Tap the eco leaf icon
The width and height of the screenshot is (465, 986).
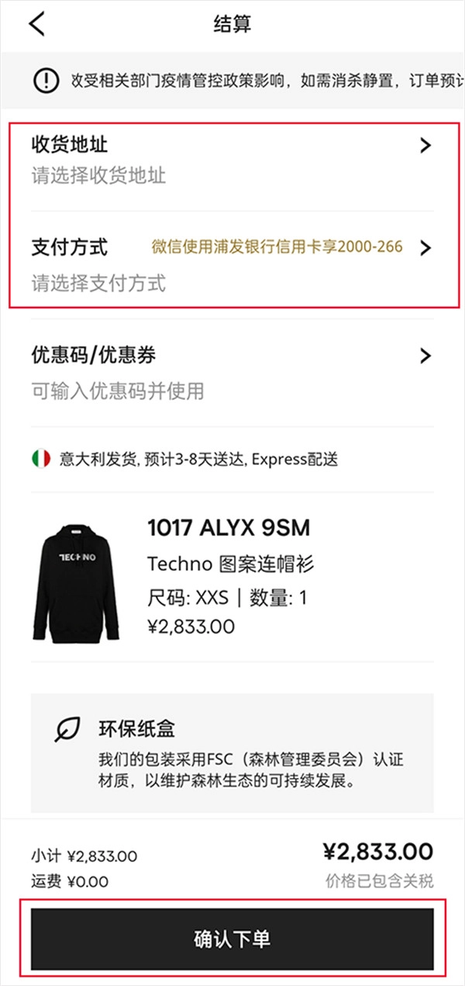68,729
